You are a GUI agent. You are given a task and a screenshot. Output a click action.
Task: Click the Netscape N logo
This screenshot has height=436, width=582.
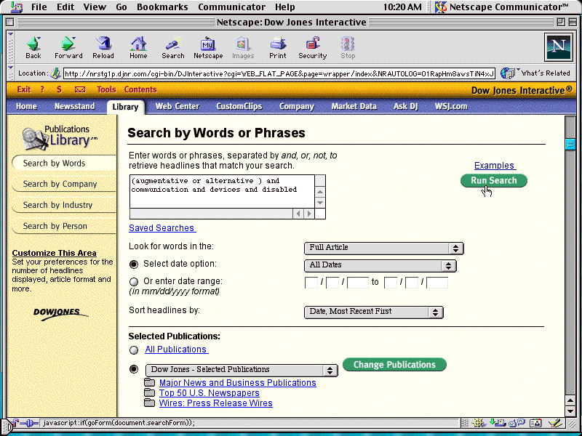(x=558, y=47)
